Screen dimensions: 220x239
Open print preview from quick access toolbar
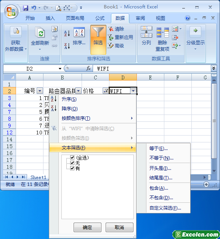(x=58, y=8)
